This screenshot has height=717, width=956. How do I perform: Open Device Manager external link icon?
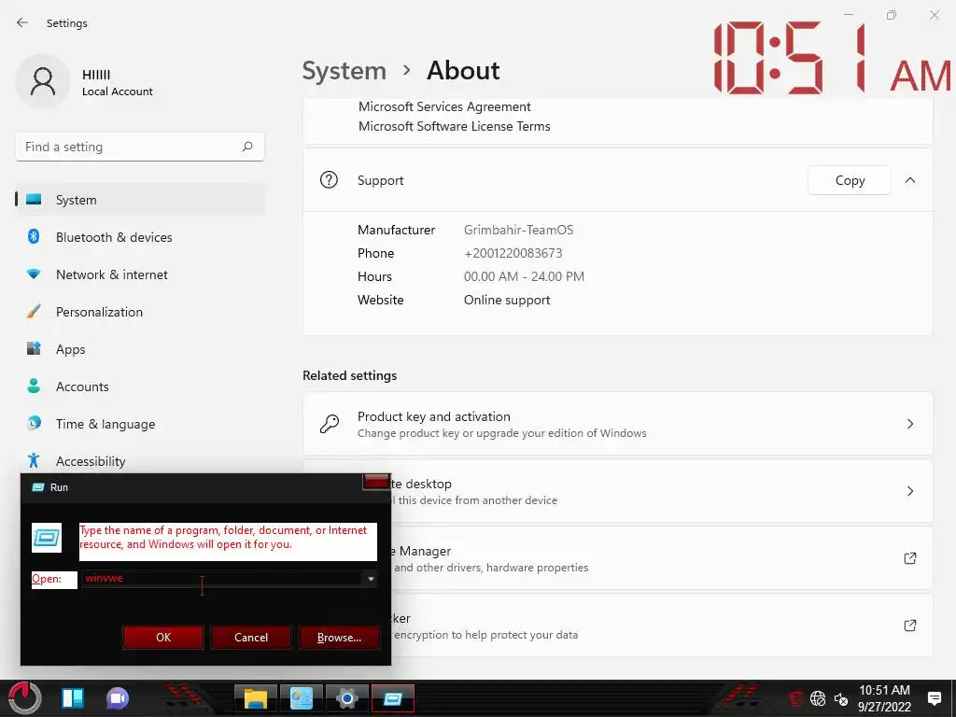click(x=909, y=558)
